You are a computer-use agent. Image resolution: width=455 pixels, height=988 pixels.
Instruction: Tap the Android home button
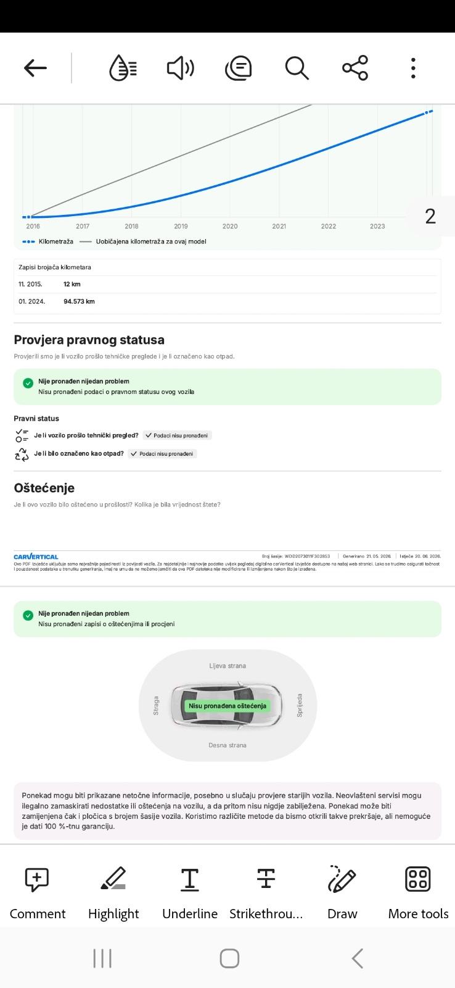point(229,958)
